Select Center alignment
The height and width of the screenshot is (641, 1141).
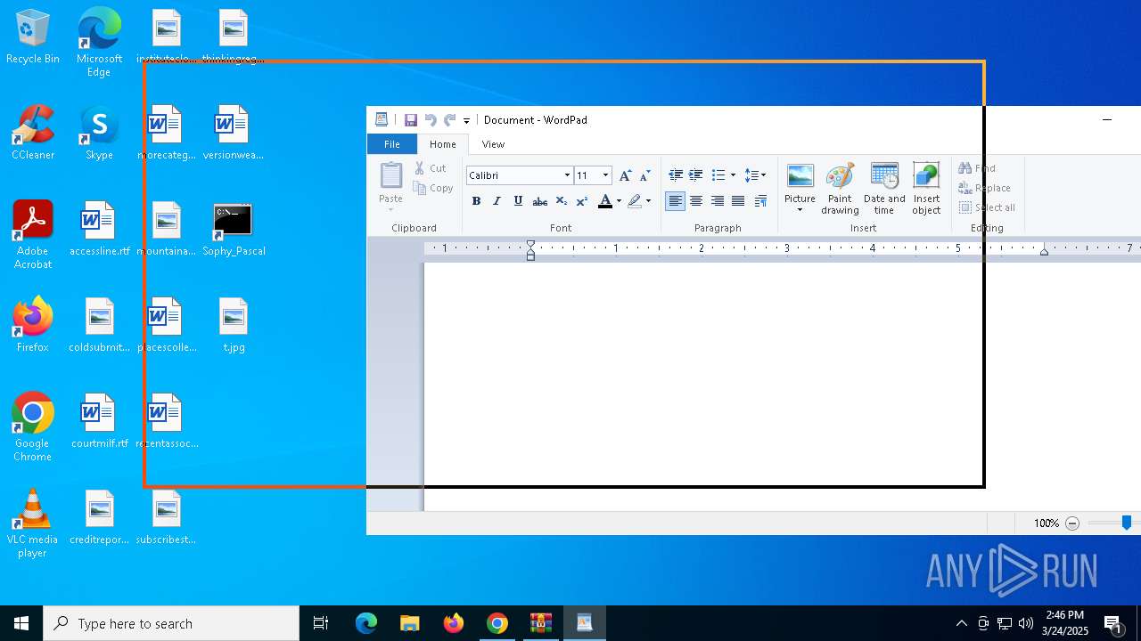(696, 201)
